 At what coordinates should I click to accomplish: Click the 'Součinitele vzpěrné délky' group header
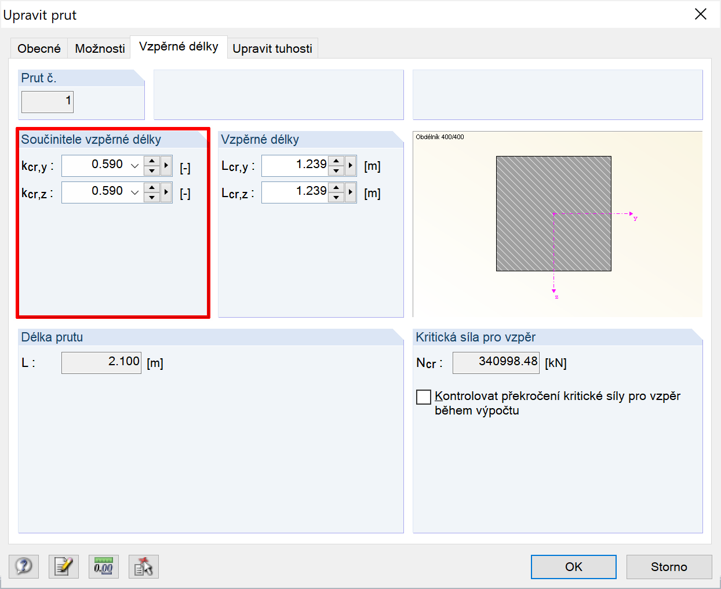91,140
